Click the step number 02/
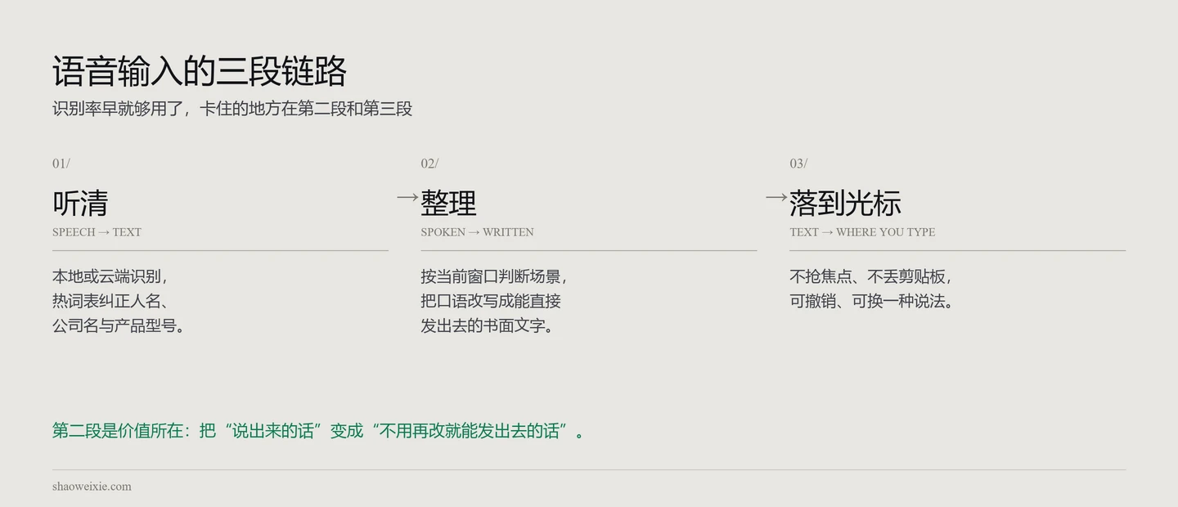 point(430,164)
